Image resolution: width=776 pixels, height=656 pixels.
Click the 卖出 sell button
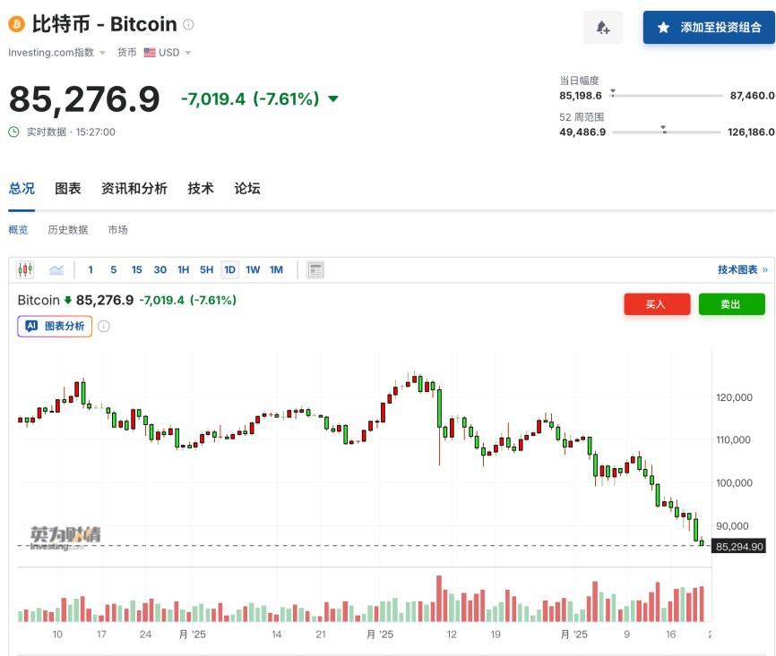click(732, 304)
